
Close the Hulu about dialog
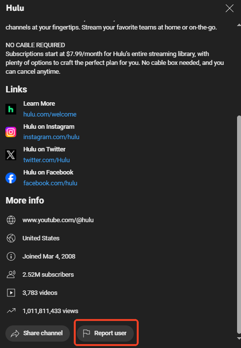(230, 8)
